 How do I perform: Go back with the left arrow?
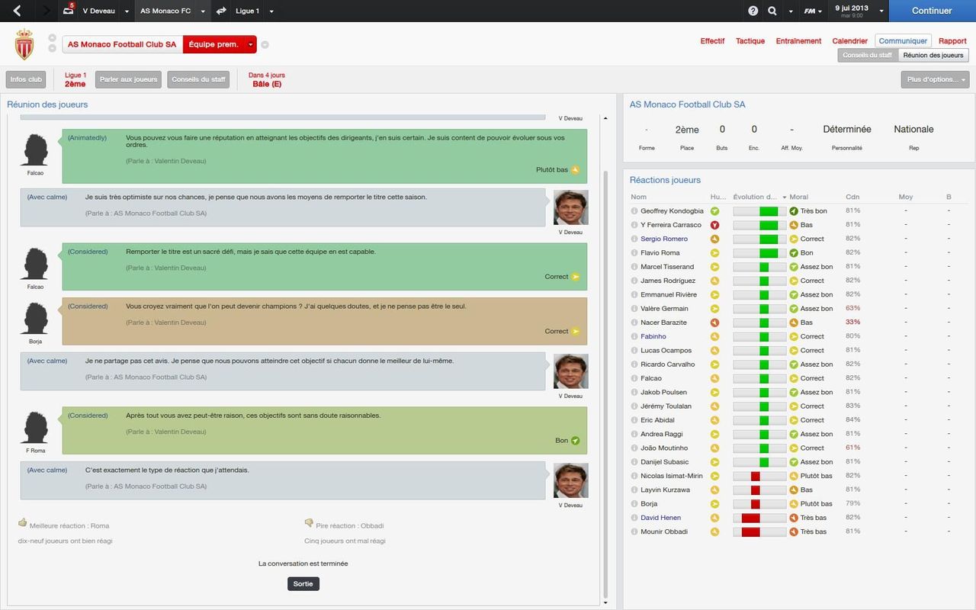click(x=18, y=11)
